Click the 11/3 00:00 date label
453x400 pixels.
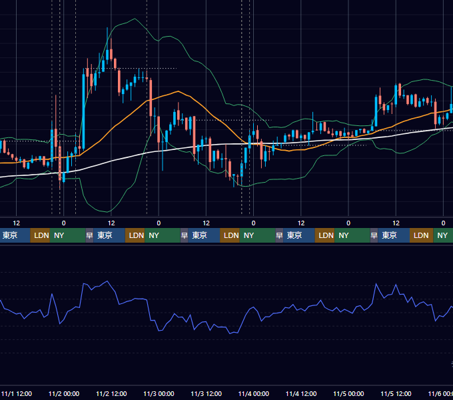click(x=159, y=393)
